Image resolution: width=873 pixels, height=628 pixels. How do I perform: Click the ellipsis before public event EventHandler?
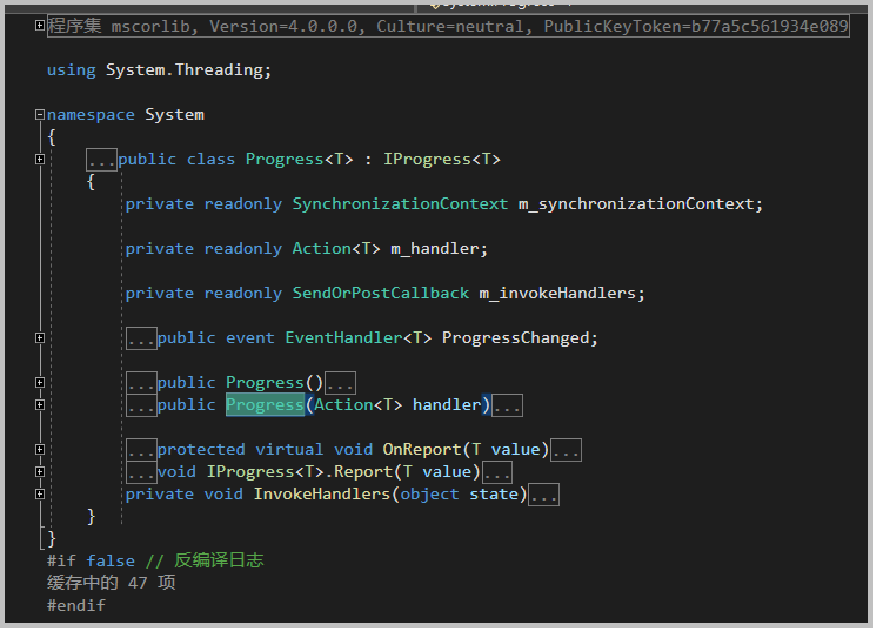coord(142,338)
